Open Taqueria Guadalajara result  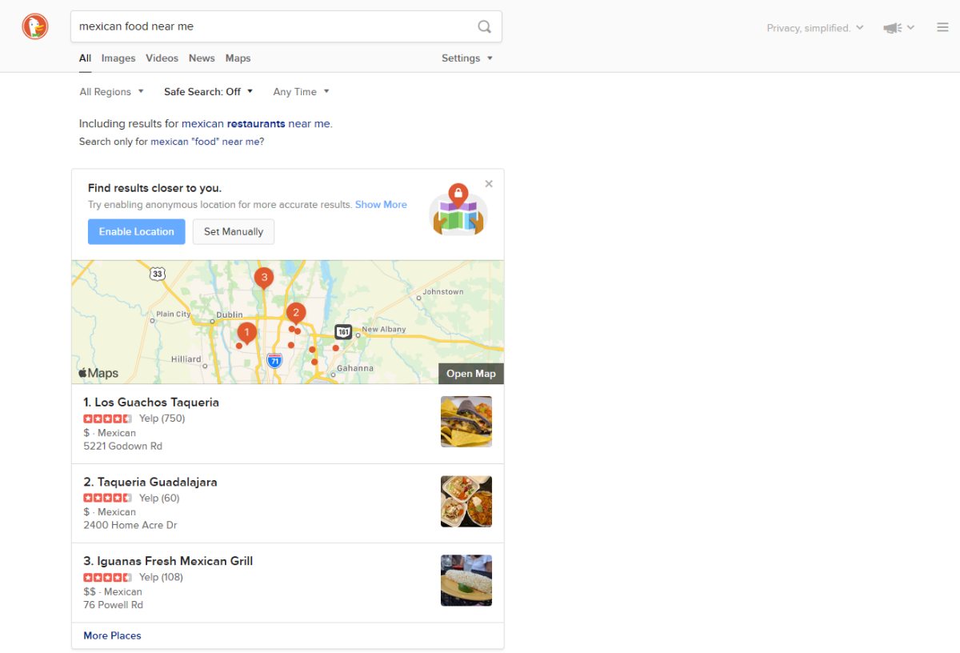(150, 482)
